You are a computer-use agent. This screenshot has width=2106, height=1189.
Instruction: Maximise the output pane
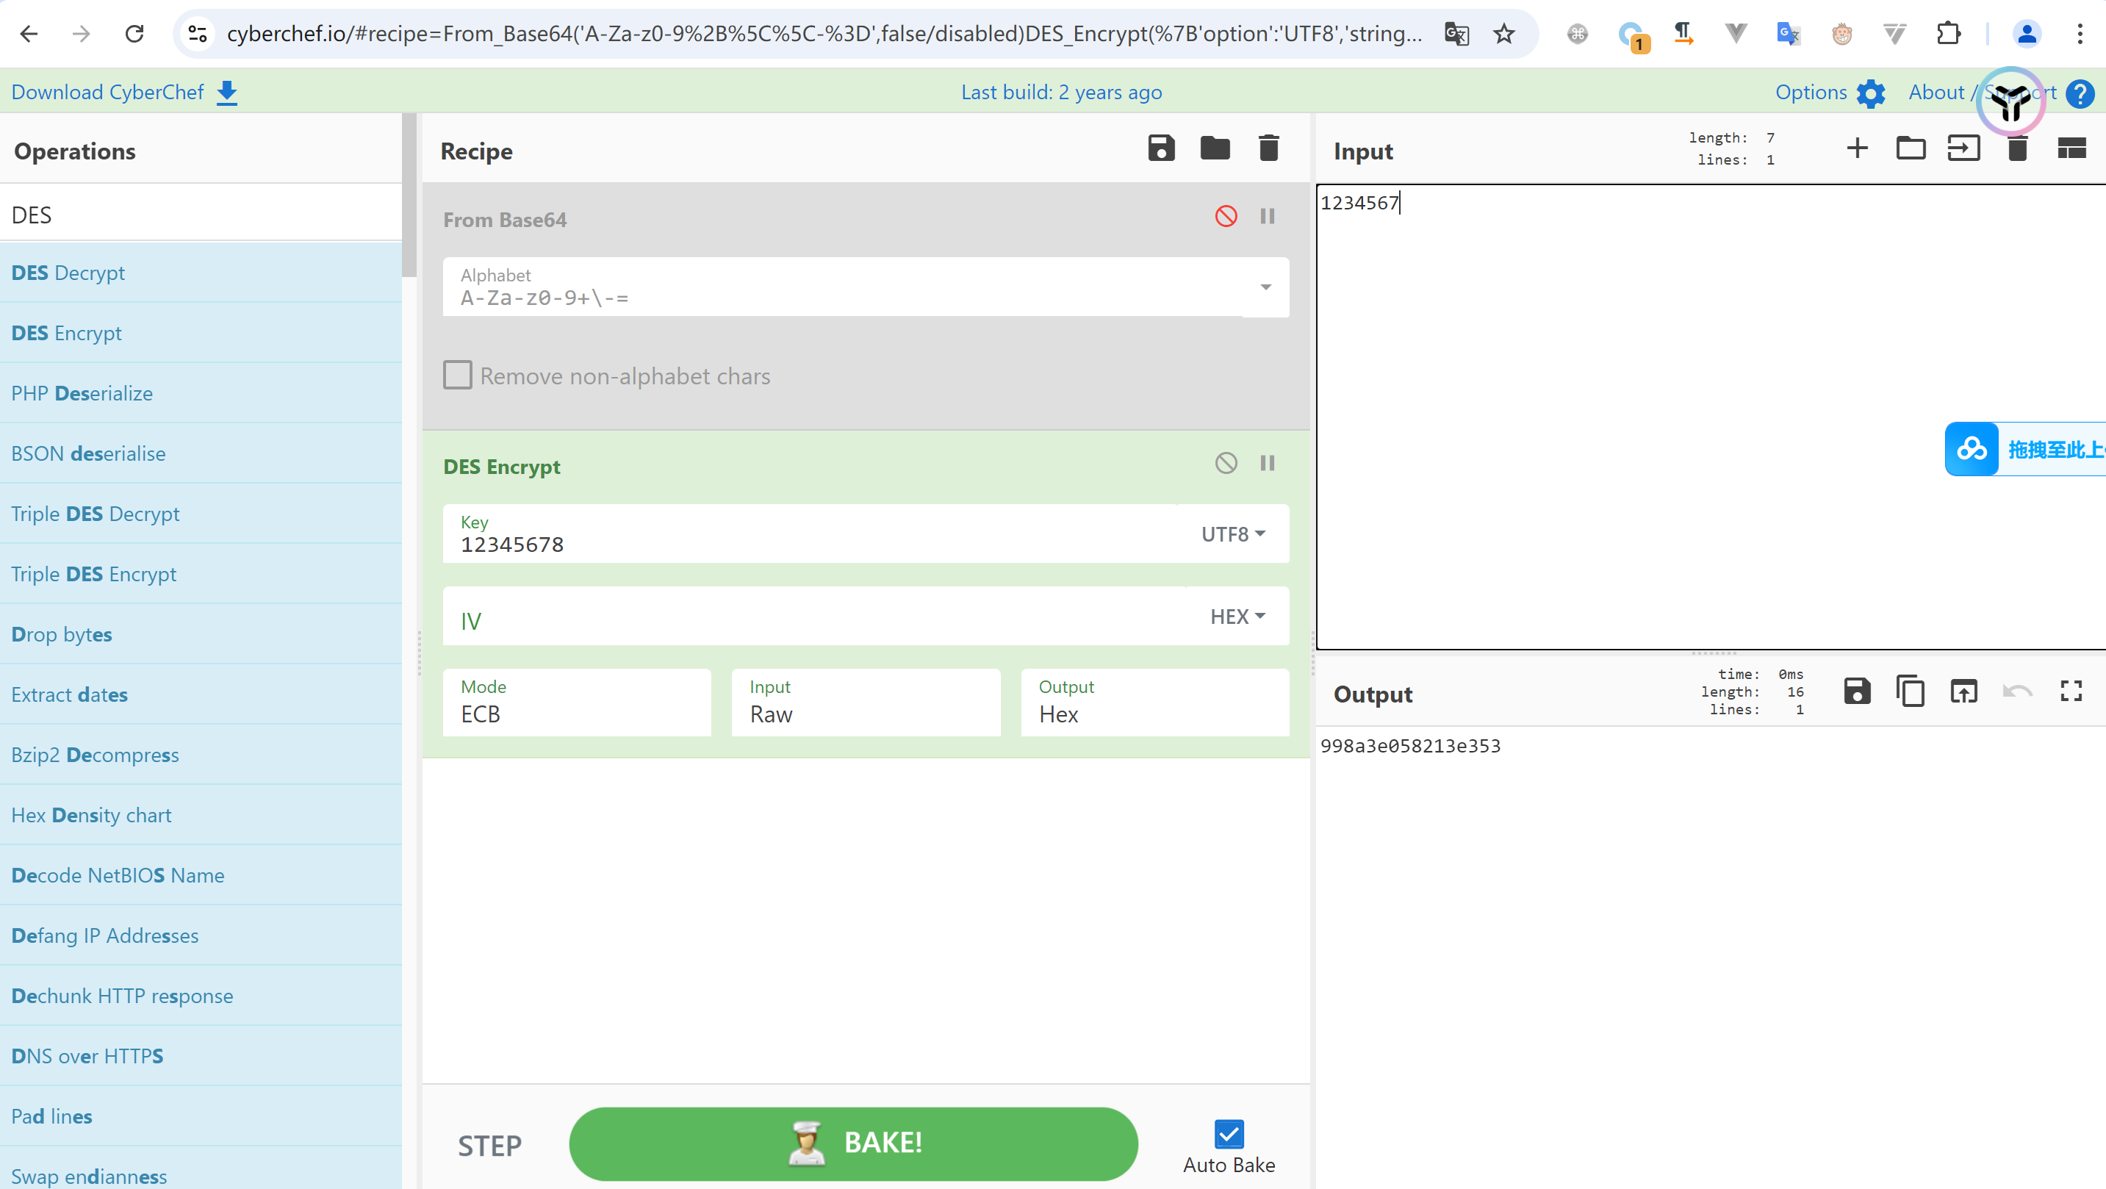click(2071, 692)
